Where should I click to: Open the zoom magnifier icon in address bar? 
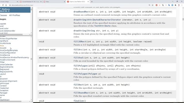[x=149, y=5]
